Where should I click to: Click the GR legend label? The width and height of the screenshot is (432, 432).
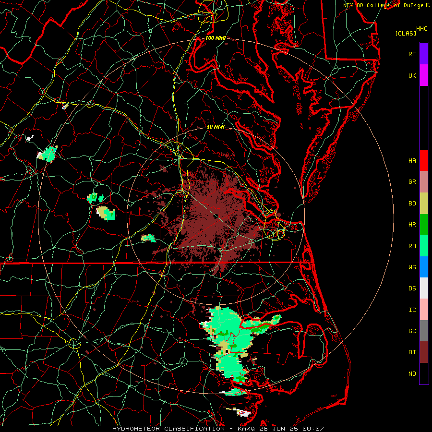pos(412,182)
